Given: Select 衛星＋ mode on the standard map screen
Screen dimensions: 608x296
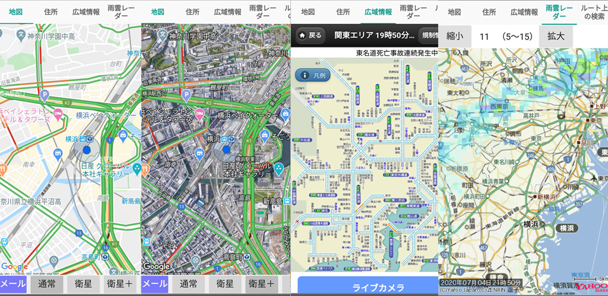Looking at the screenshot, I should (120, 284).
